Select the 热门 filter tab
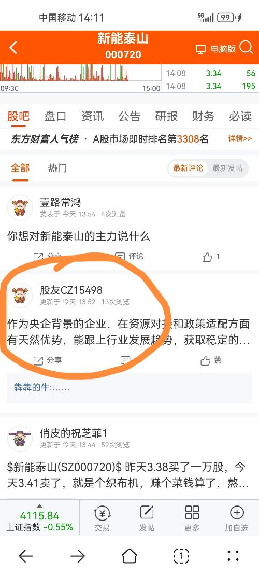Image resolution: width=259 pixels, height=576 pixels. coord(57,168)
